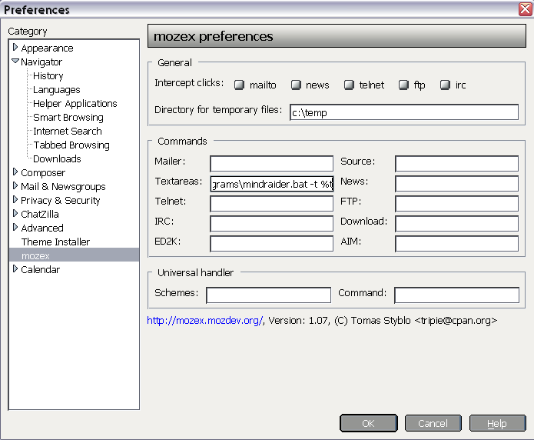
Task: Click the Cancel button
Action: [x=433, y=423]
